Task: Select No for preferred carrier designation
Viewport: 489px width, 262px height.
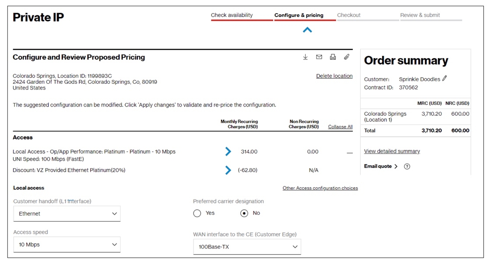Action: (x=244, y=213)
